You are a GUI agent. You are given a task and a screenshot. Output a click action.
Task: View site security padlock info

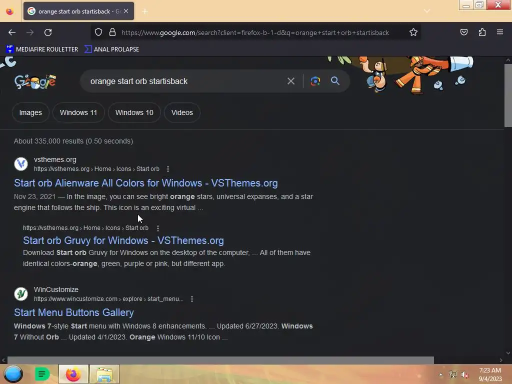tap(112, 32)
